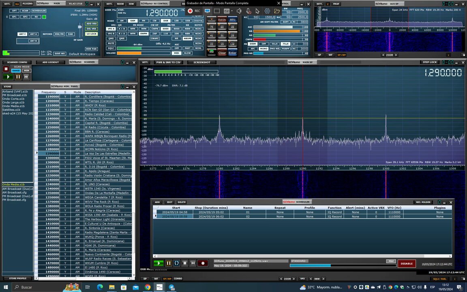
Task: Zoom out with left arrow in Main SP
Action: (281, 279)
